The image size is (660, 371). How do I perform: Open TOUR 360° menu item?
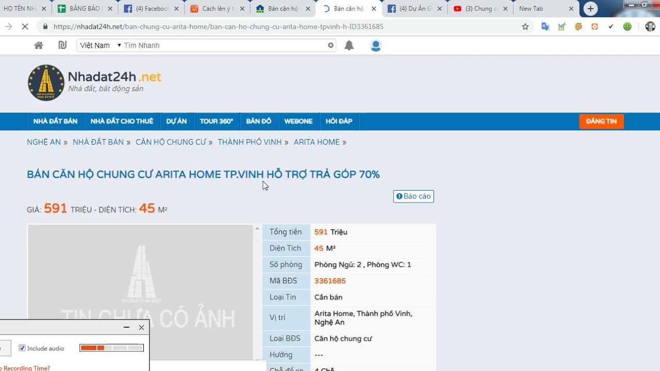pos(217,122)
